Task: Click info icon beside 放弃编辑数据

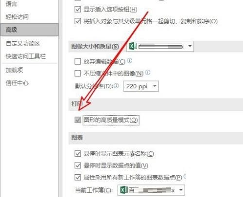Action: click(129, 61)
